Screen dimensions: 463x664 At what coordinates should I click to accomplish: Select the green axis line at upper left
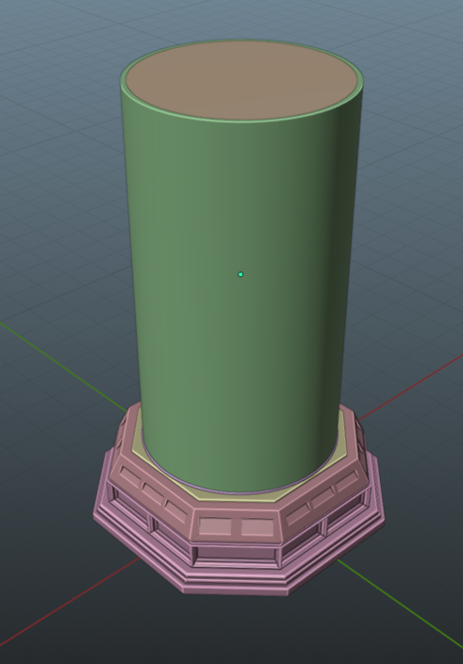tap(63, 366)
